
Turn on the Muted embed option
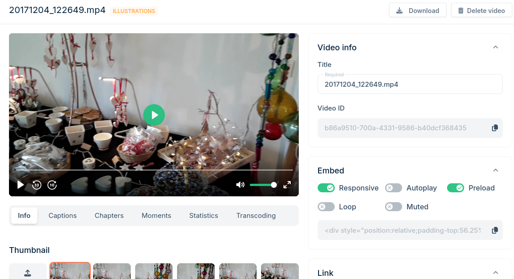click(x=394, y=207)
